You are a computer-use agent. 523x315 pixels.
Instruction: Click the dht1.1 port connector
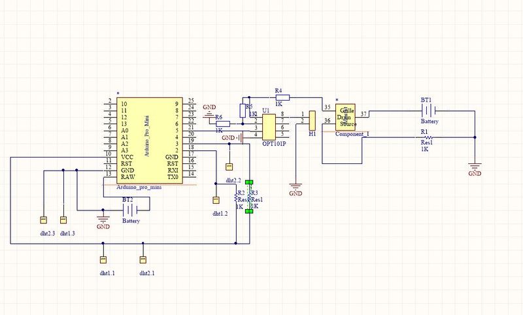pyautogui.click(x=103, y=259)
